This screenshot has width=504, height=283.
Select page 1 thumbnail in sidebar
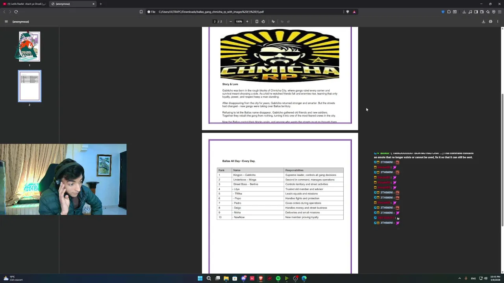pos(30,46)
